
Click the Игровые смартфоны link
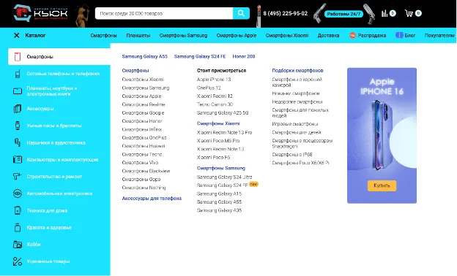tap(295, 124)
